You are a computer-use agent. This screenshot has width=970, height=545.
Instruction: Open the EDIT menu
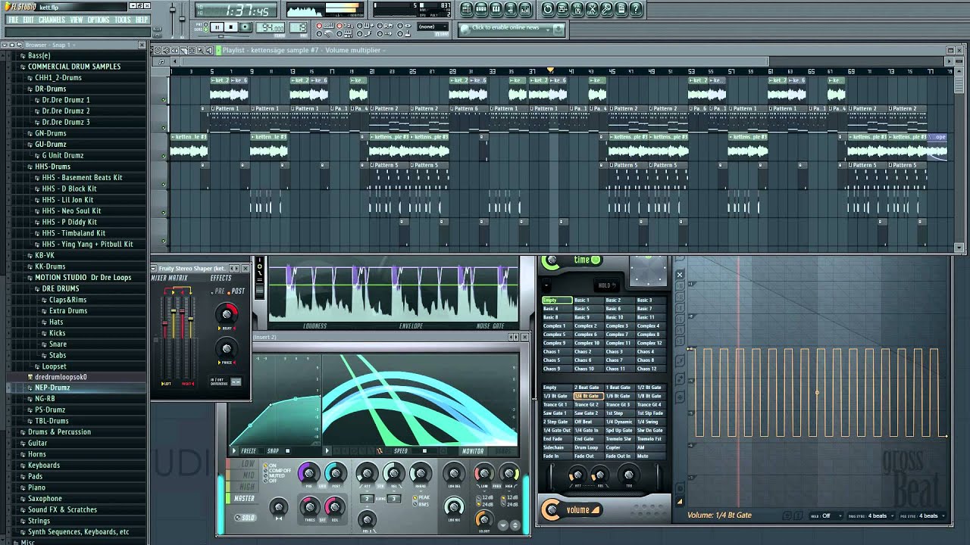tap(28, 20)
